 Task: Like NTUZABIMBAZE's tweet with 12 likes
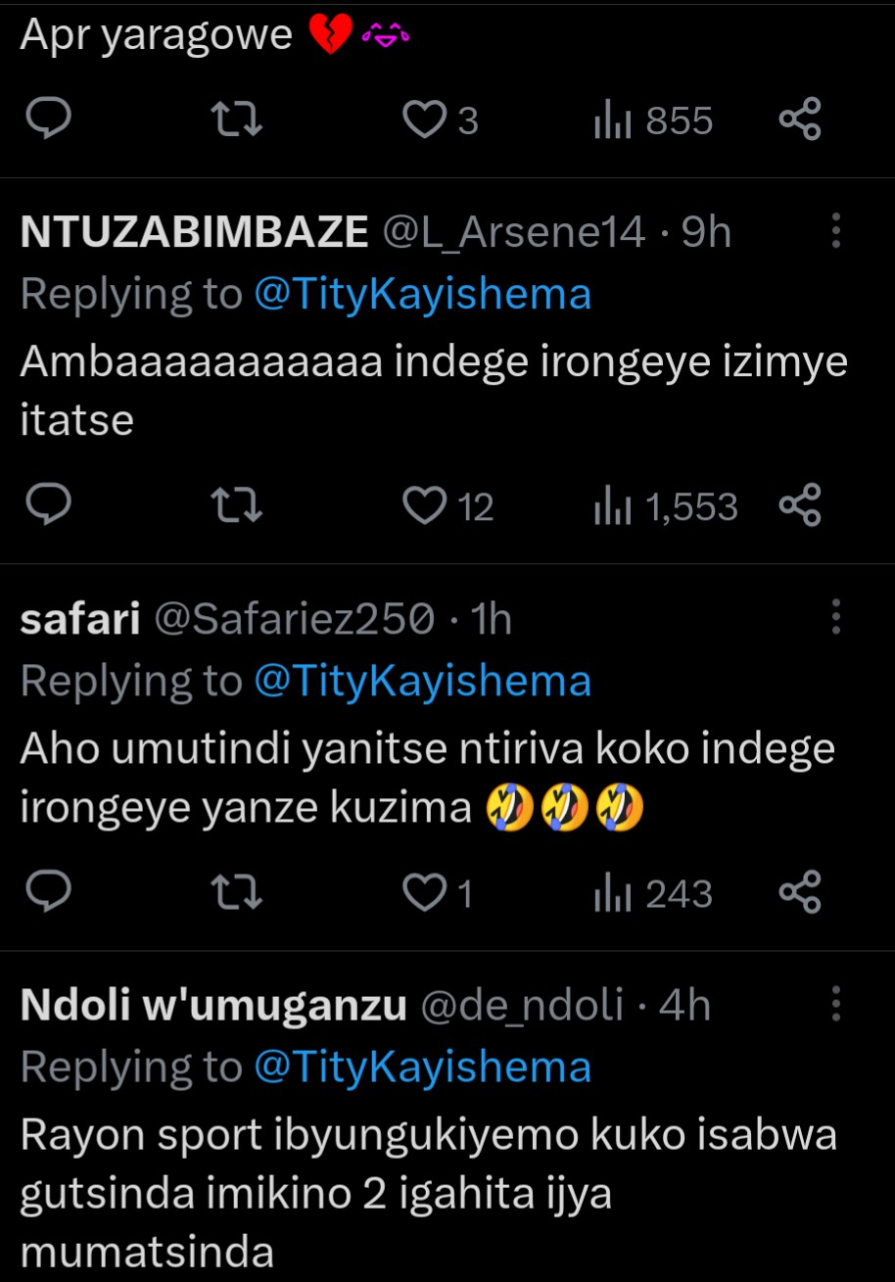(x=424, y=506)
